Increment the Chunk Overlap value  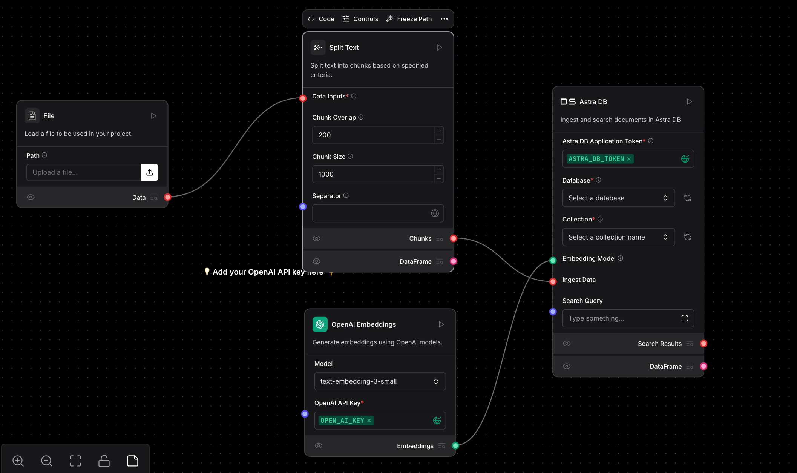(439, 131)
